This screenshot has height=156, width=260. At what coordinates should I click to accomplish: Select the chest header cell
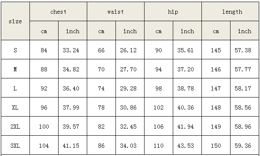[59, 12]
